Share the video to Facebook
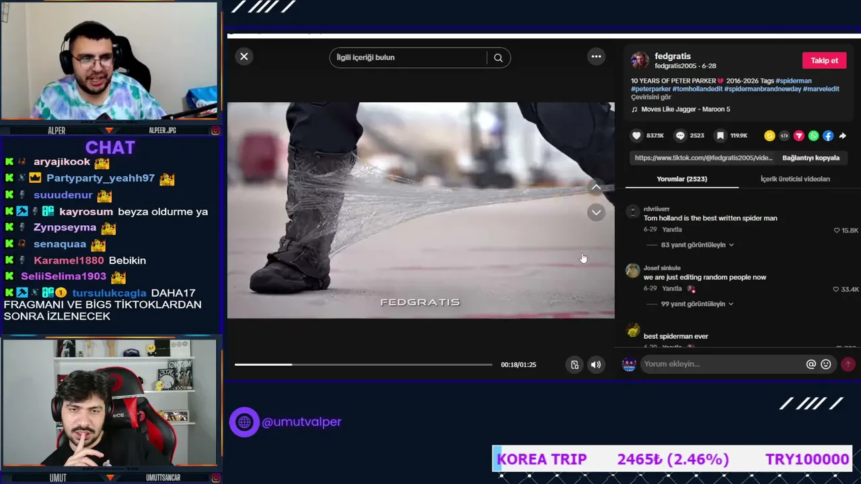Screen dimensions: 861x484 click(x=828, y=136)
